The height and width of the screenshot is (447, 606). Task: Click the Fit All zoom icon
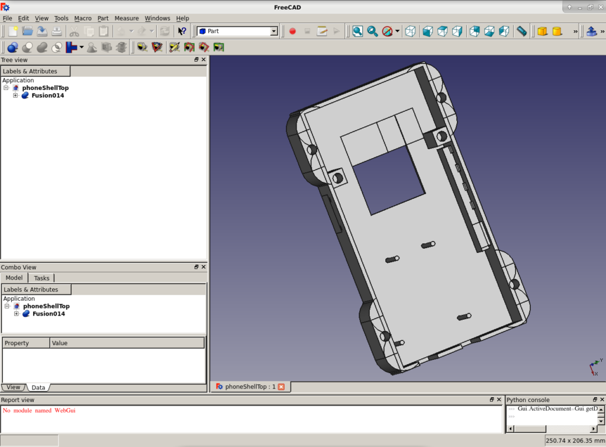357,31
